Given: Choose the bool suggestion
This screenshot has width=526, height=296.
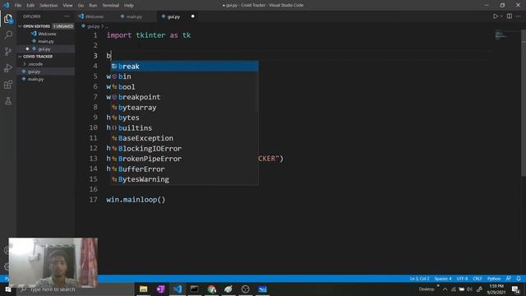Looking at the screenshot, I should [184, 87].
